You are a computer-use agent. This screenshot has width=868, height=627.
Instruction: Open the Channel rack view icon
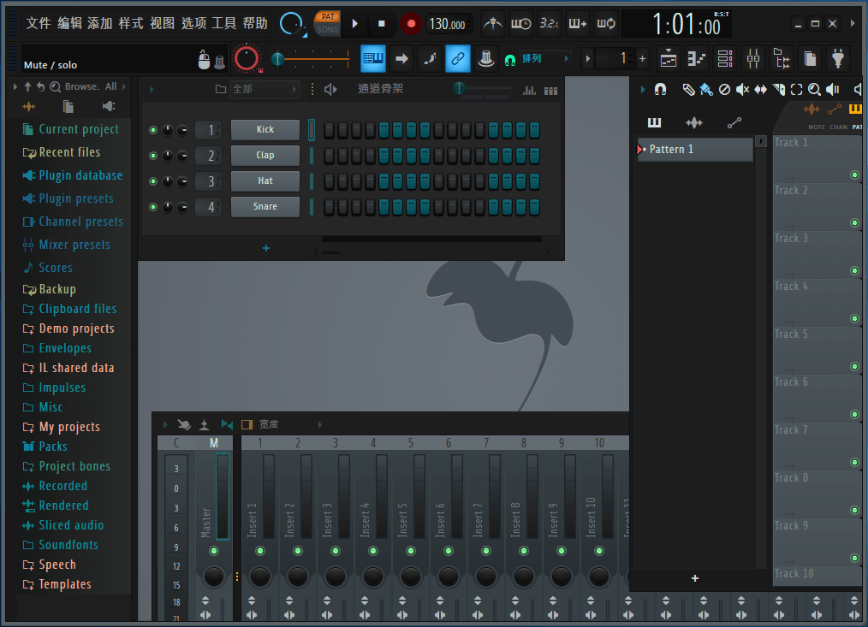(x=725, y=58)
